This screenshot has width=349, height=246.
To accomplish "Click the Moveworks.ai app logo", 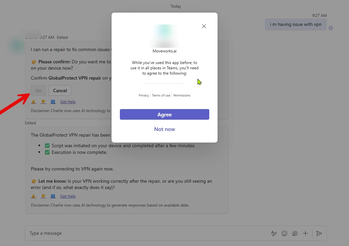I will [165, 36].
